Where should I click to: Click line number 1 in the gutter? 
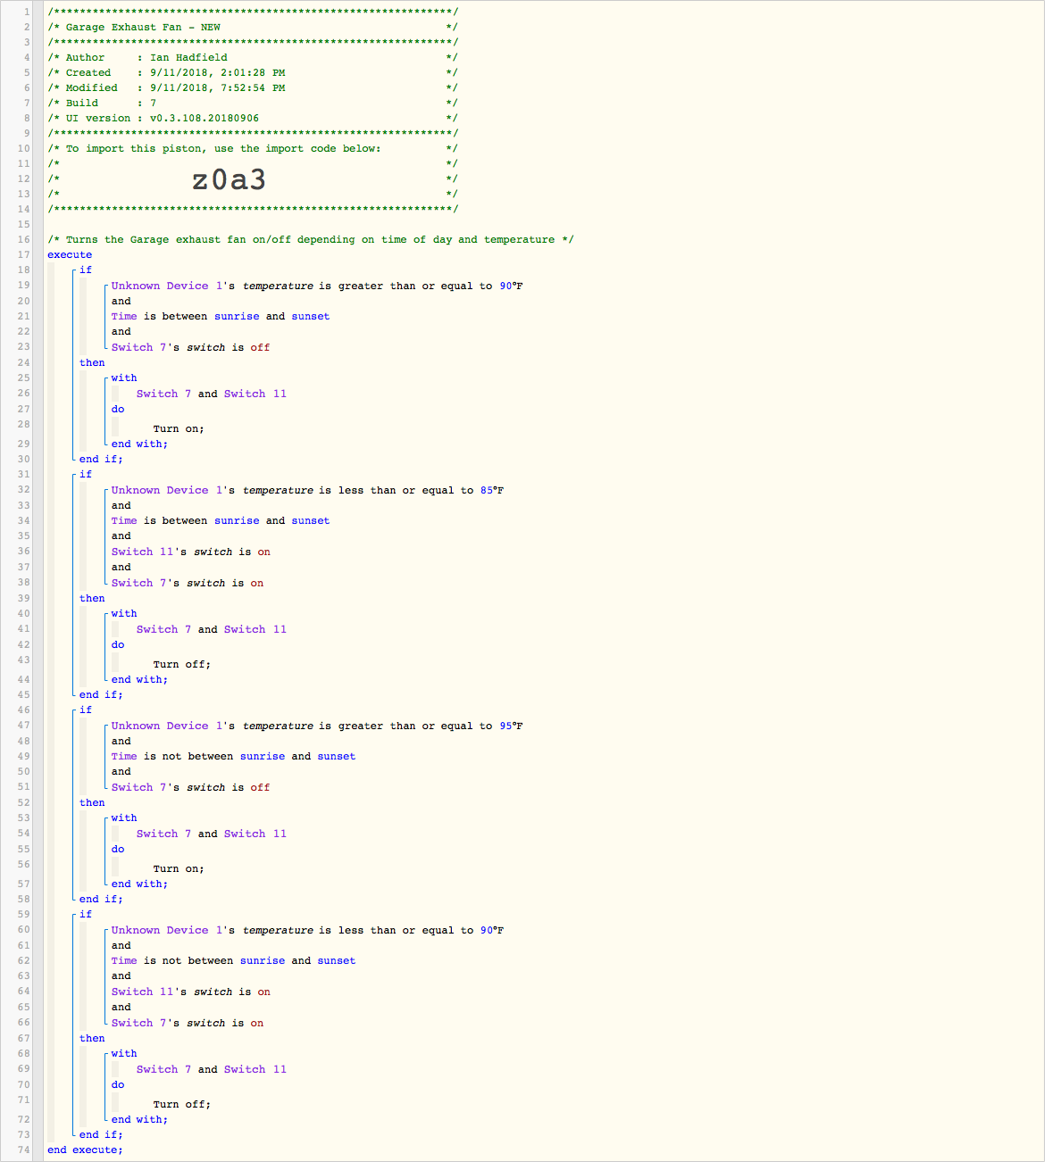(x=27, y=12)
